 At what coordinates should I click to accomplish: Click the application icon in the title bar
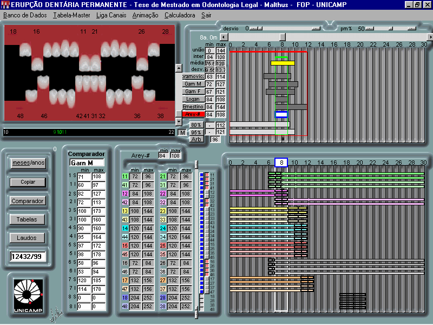tap(5, 5)
